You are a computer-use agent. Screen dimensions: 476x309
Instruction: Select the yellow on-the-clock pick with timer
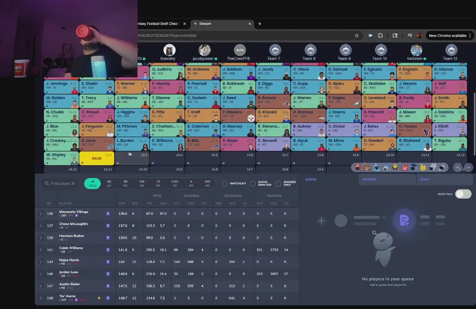97,158
